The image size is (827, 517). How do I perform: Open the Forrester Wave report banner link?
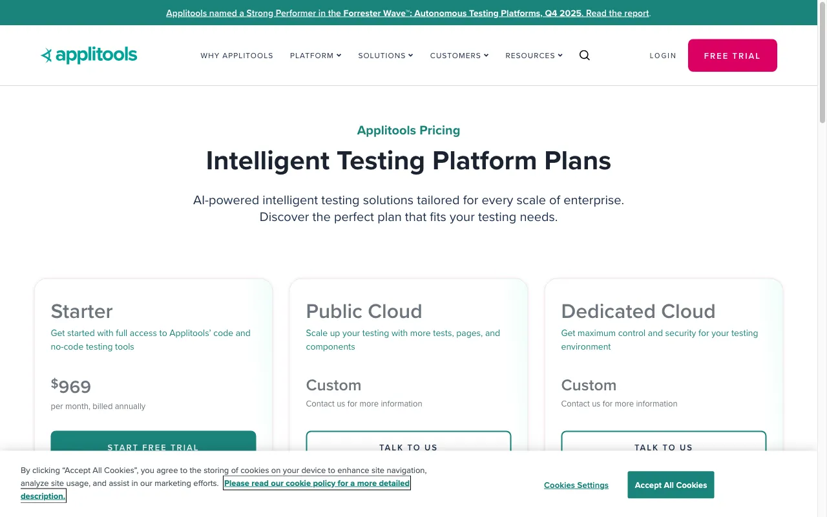[x=408, y=13]
